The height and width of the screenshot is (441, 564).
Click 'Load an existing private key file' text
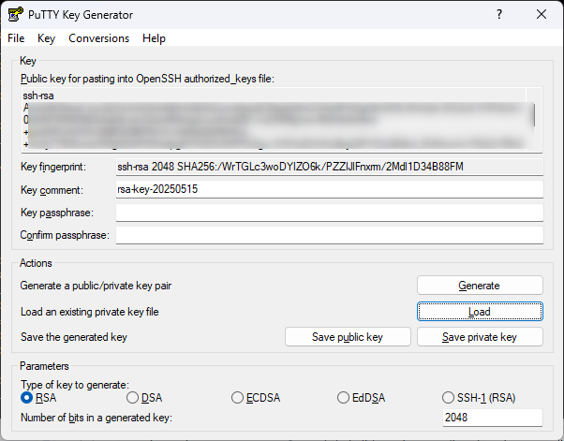(x=90, y=312)
